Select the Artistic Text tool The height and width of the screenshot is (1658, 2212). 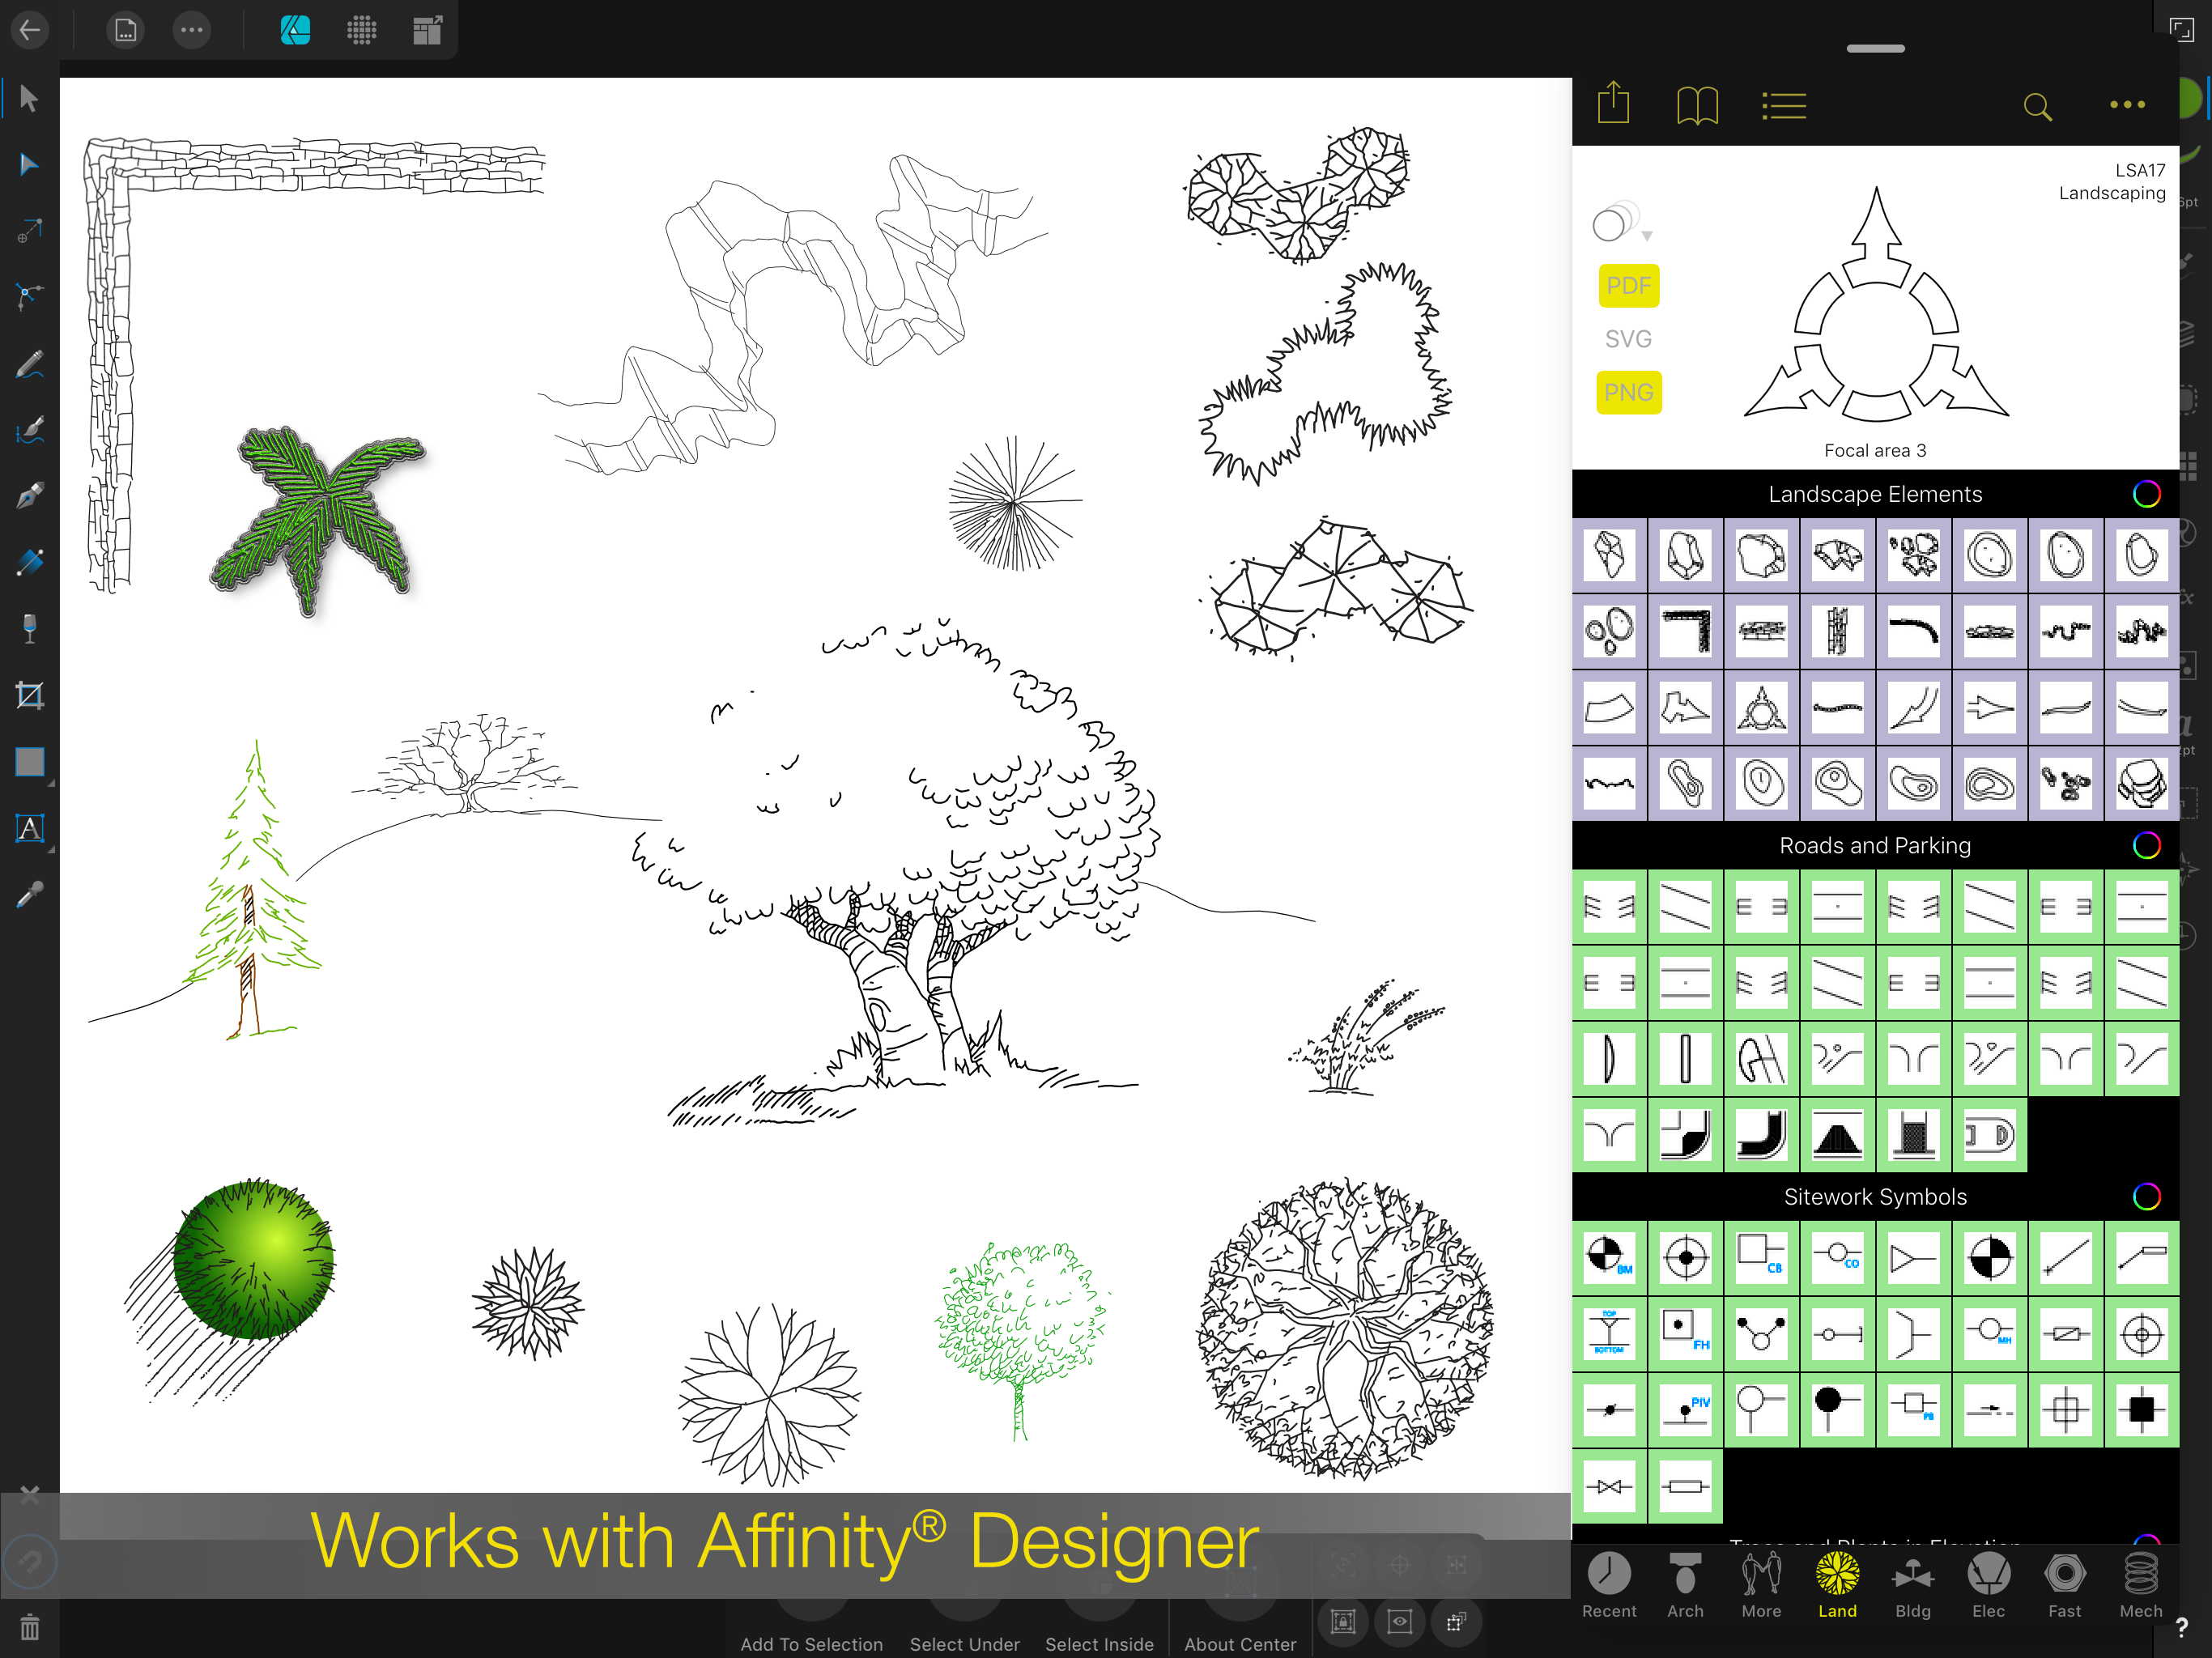point(29,828)
